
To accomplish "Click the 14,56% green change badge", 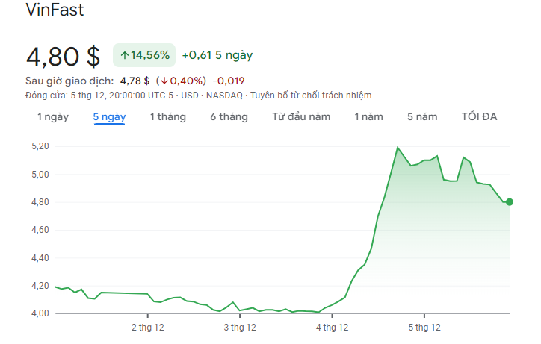I will tap(144, 55).
